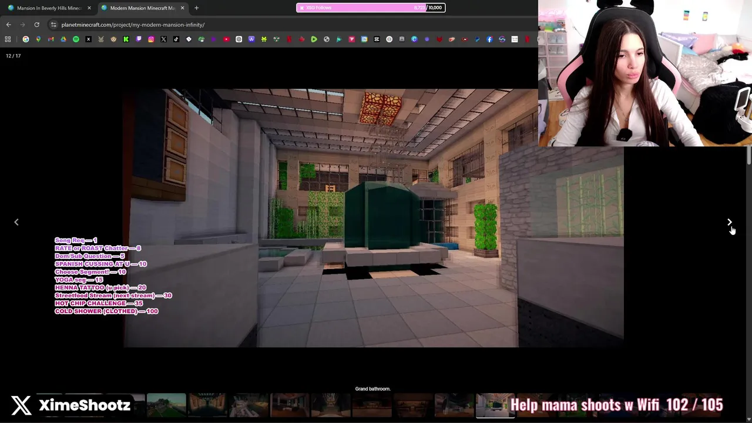The height and width of the screenshot is (423, 752).
Task: Open the Instagram bookmark
Action: coord(151,39)
